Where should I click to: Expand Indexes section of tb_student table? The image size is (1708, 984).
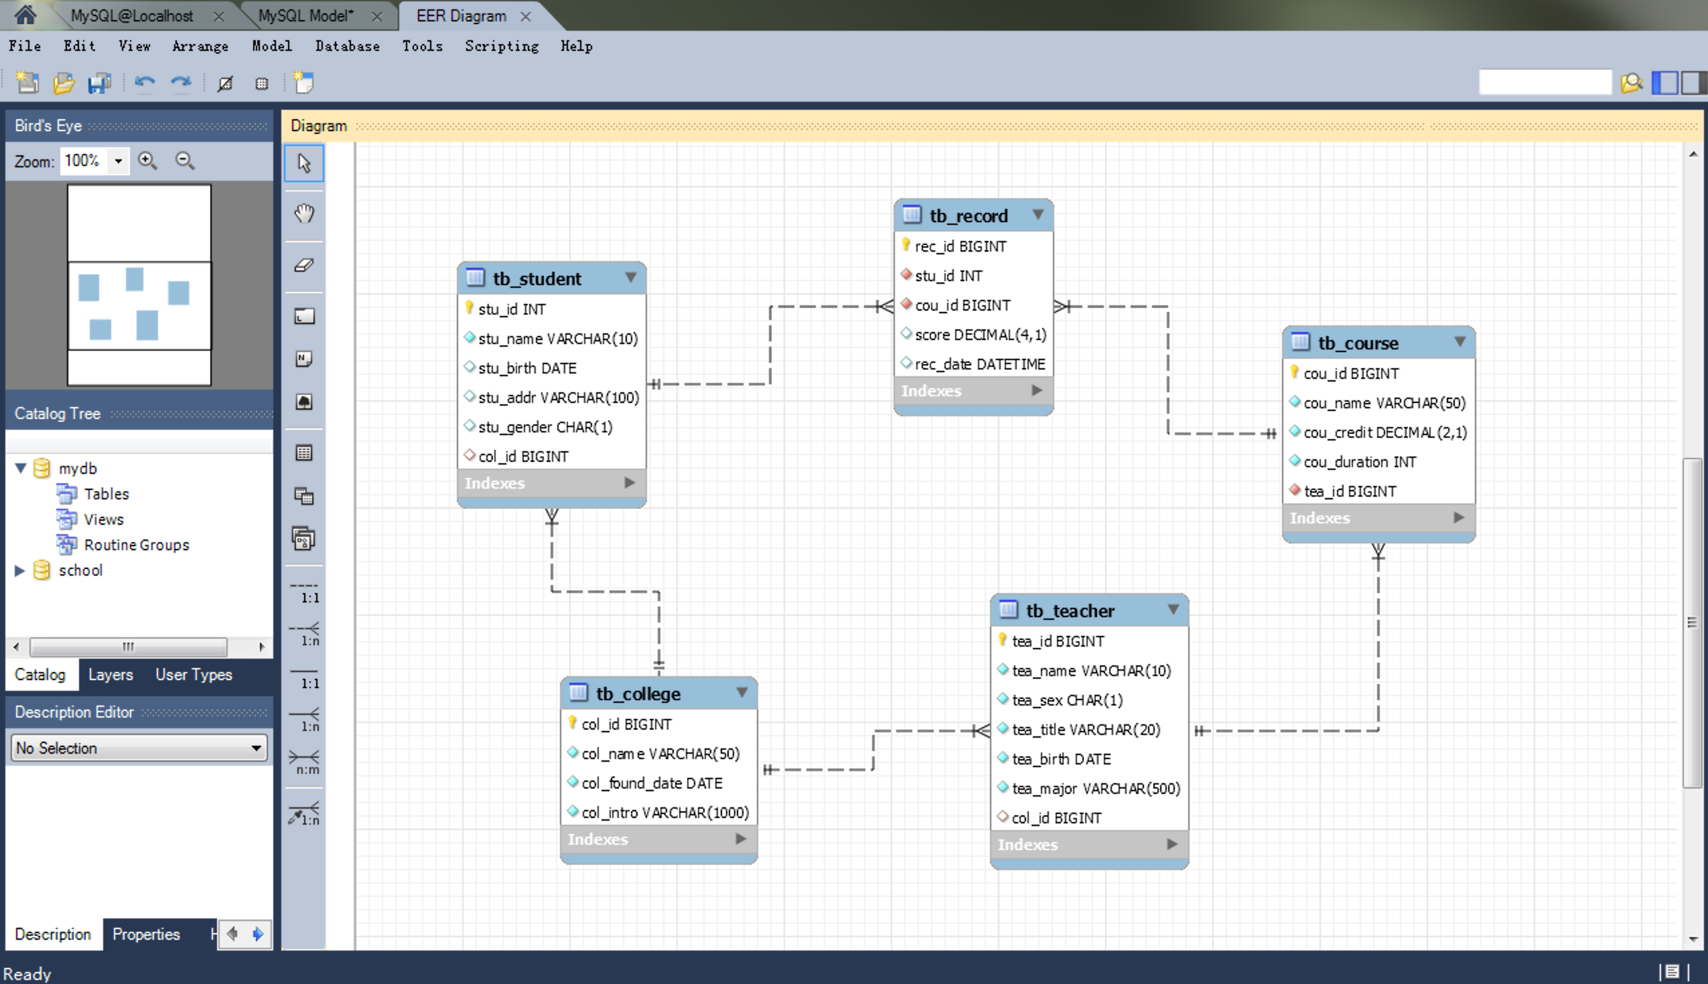coord(630,483)
